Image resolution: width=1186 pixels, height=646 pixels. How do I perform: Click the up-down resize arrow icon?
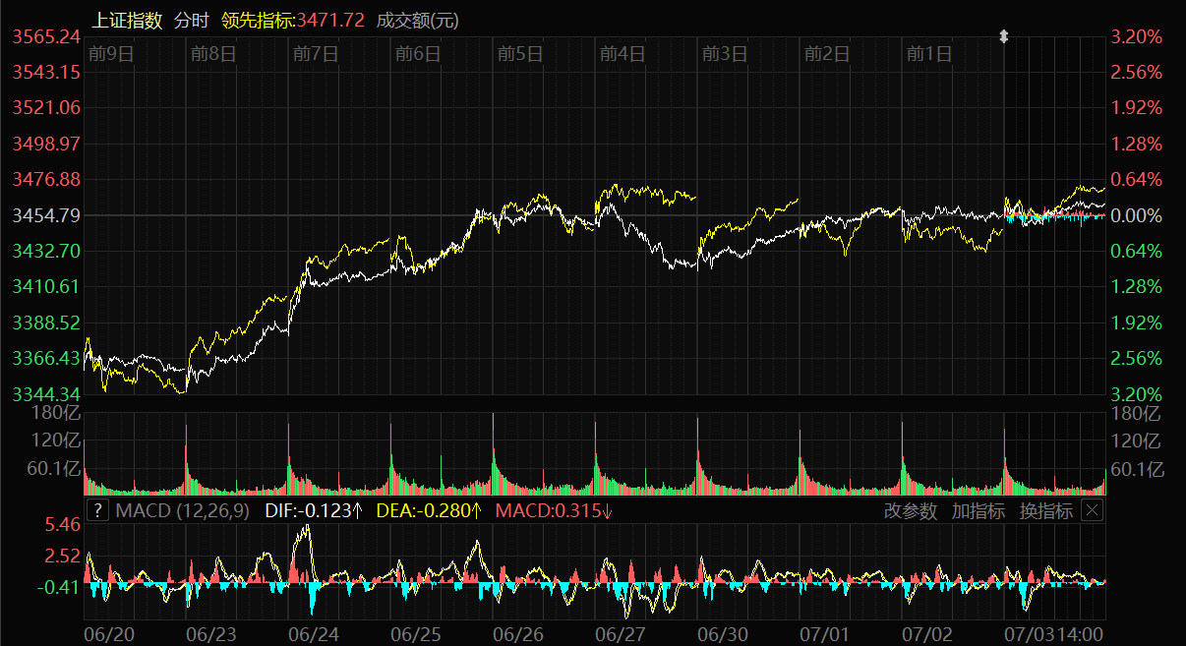coord(1004,36)
